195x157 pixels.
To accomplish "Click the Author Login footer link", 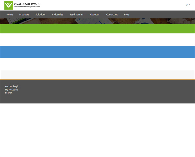I will click(12, 86).
